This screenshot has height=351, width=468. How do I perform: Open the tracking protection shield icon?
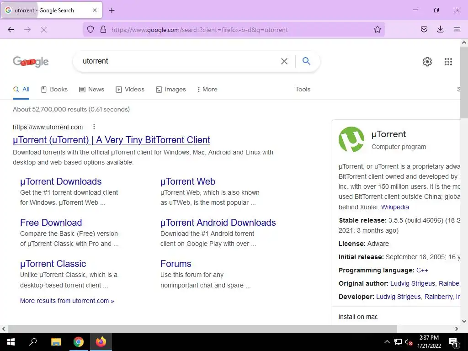[x=90, y=29]
